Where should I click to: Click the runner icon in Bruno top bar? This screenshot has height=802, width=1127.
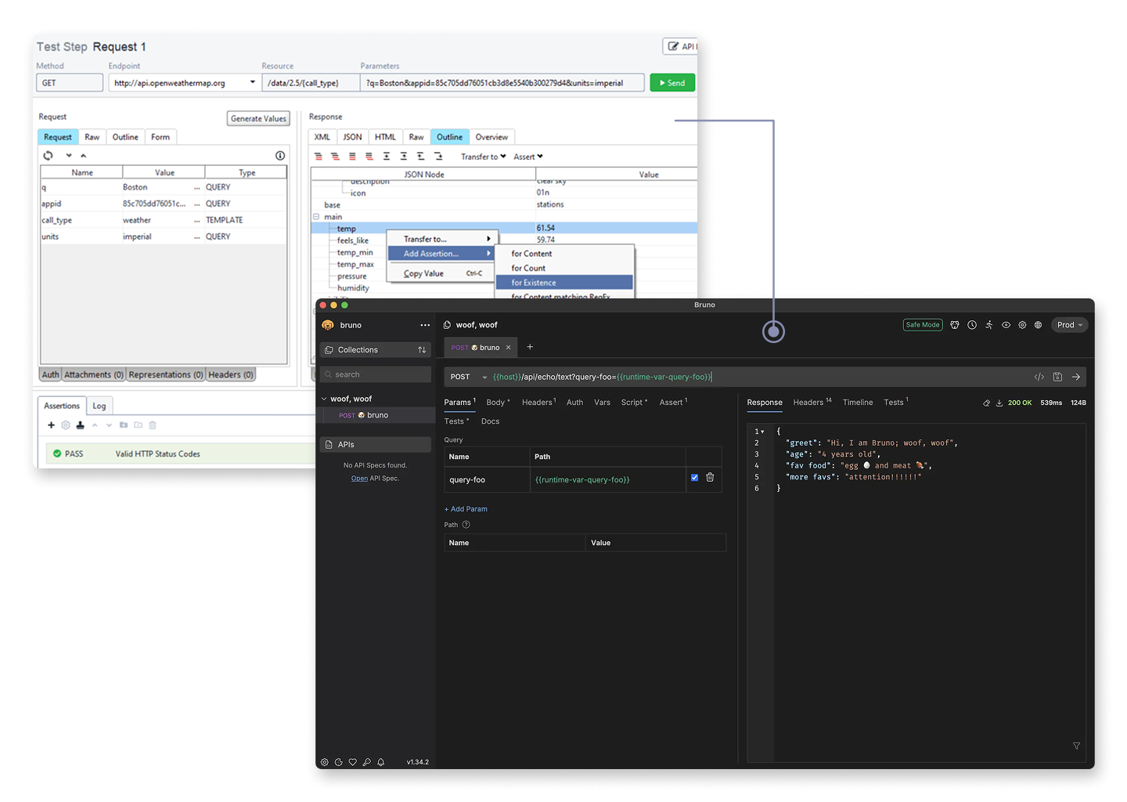click(989, 325)
